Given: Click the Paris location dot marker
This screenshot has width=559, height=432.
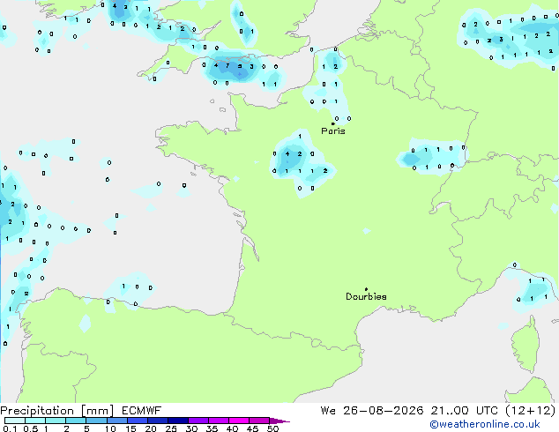Looking at the screenshot, I should (x=333, y=123).
